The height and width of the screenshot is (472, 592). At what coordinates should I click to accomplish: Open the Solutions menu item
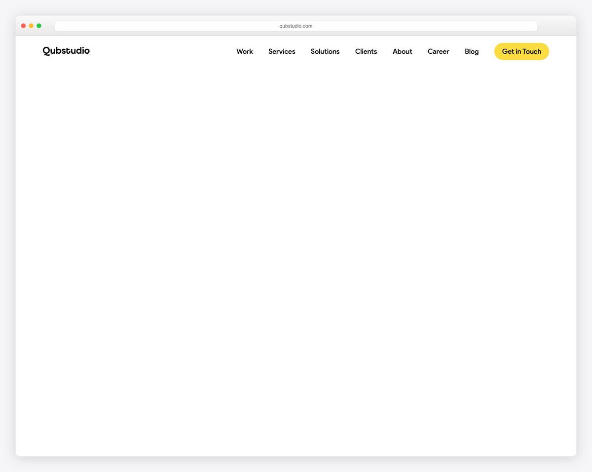[325, 51]
